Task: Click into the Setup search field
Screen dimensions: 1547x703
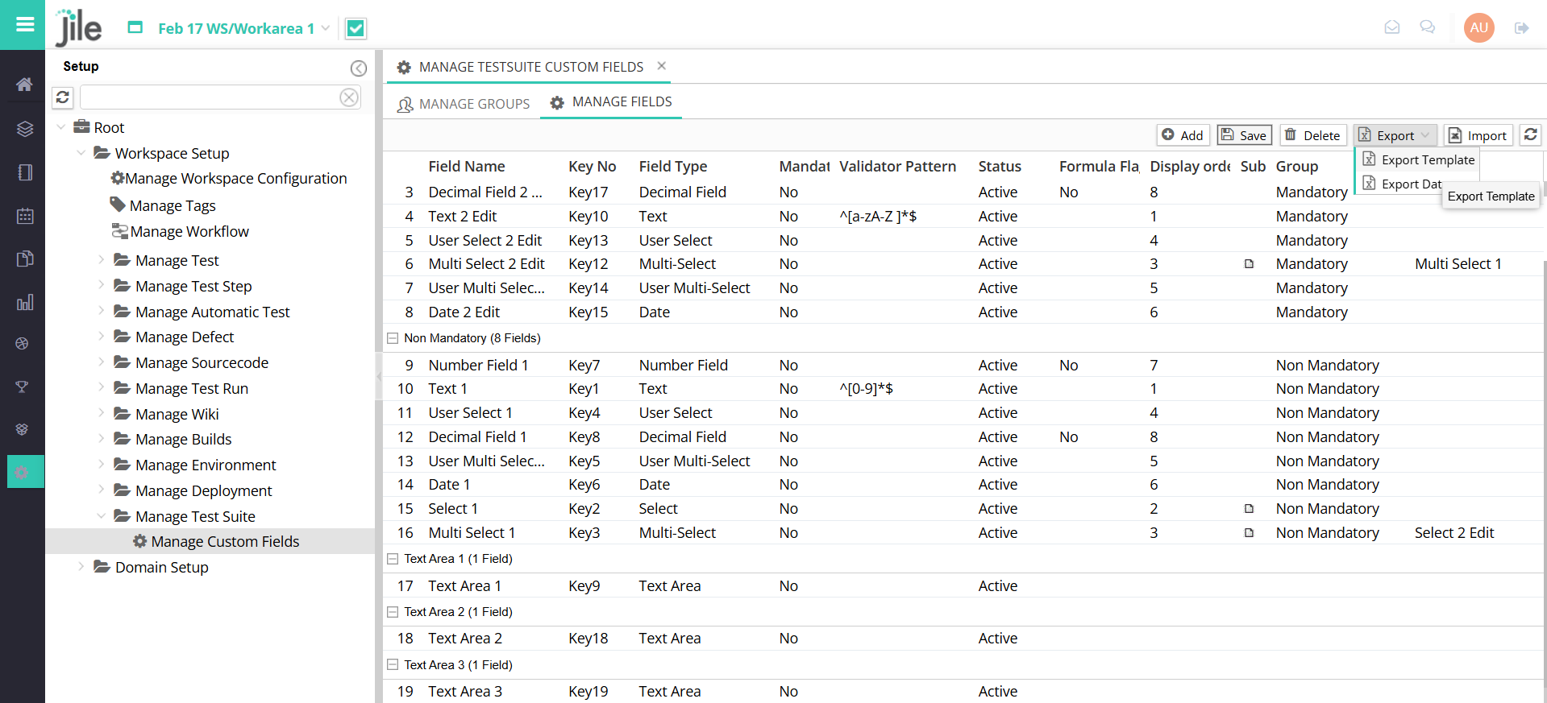Action: coord(210,97)
